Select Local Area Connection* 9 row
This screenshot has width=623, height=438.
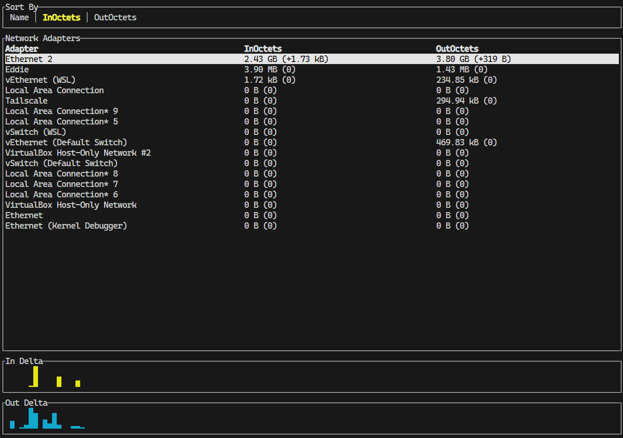(312, 111)
